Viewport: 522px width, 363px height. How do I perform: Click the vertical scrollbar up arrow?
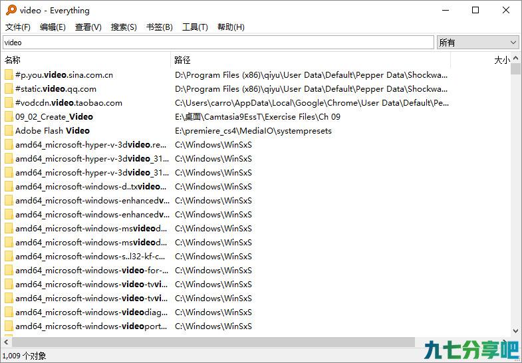point(515,59)
